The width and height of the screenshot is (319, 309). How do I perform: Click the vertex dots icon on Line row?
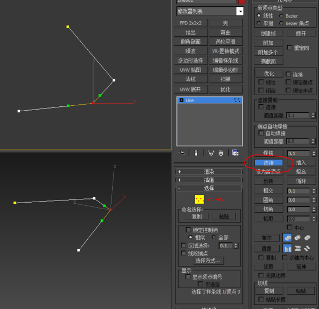coord(237,100)
